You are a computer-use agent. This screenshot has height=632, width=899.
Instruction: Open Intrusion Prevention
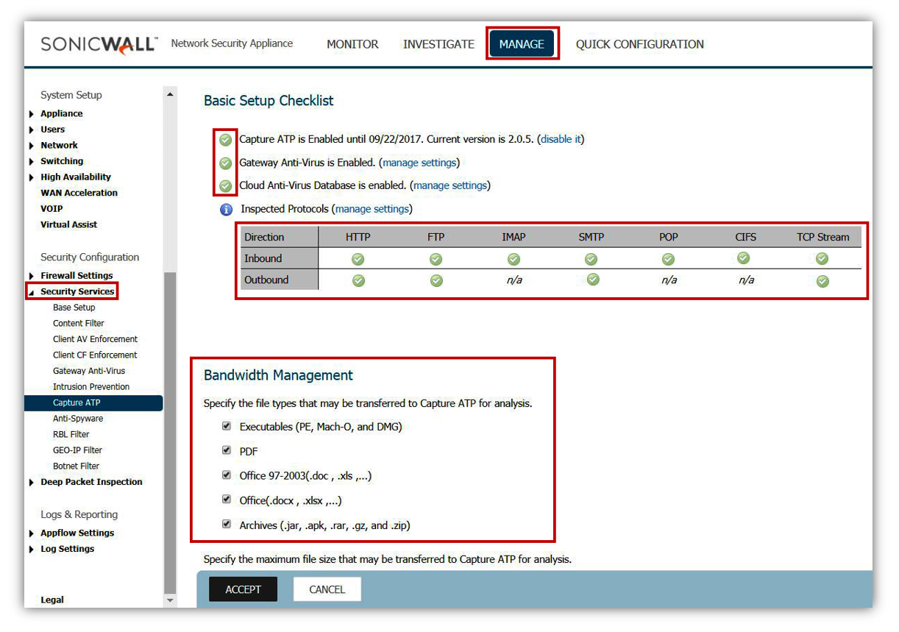[x=91, y=387]
